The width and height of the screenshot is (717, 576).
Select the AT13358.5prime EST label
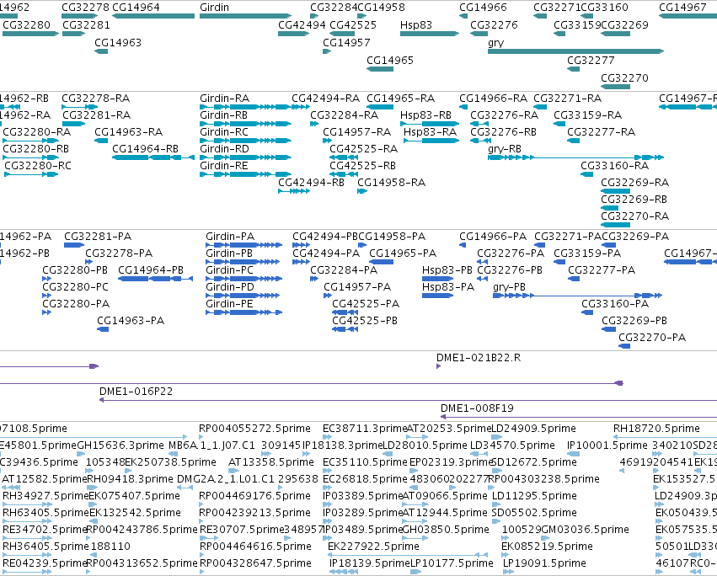click(271, 462)
